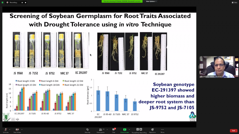Click the red End meeting button

[x=233, y=131]
